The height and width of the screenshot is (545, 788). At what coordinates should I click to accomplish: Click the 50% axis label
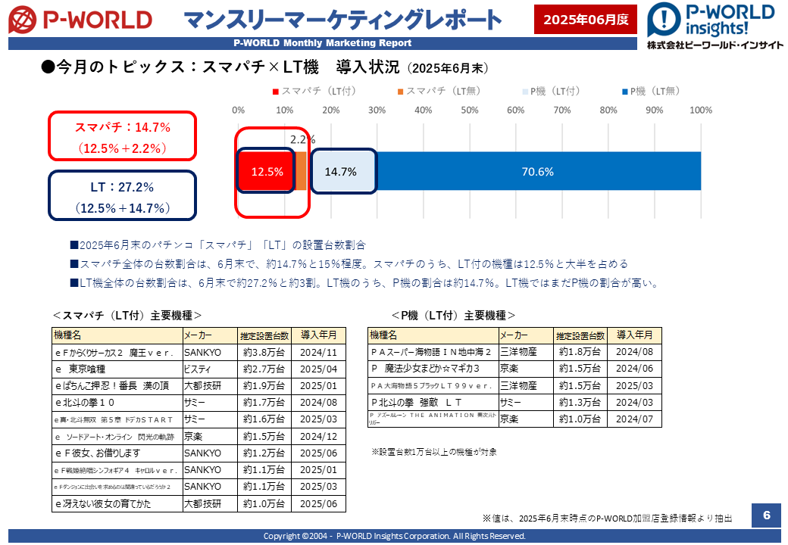(x=469, y=110)
